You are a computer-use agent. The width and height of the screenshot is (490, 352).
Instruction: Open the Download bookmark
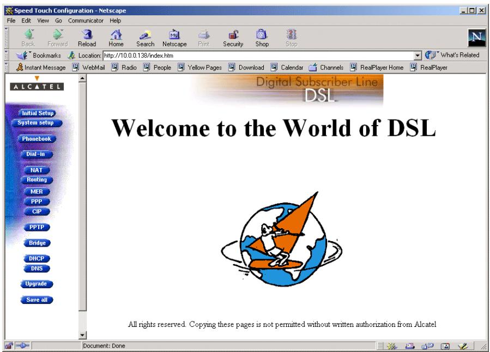point(246,67)
